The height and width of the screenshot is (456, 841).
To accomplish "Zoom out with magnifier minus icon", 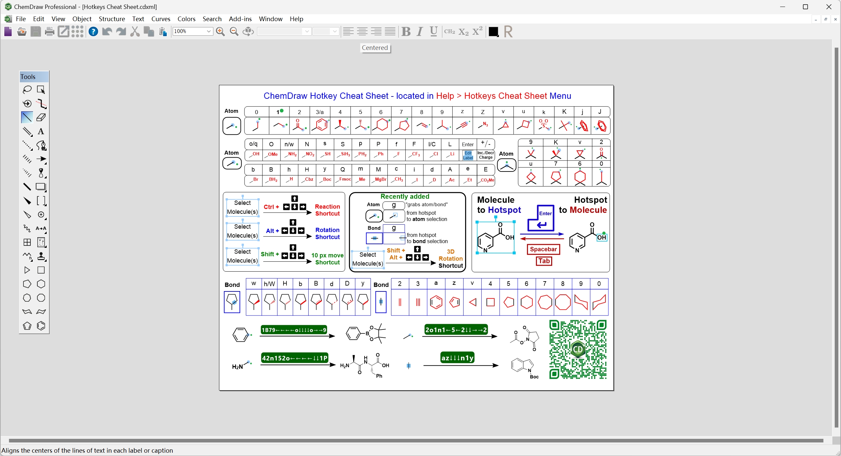I will (234, 31).
